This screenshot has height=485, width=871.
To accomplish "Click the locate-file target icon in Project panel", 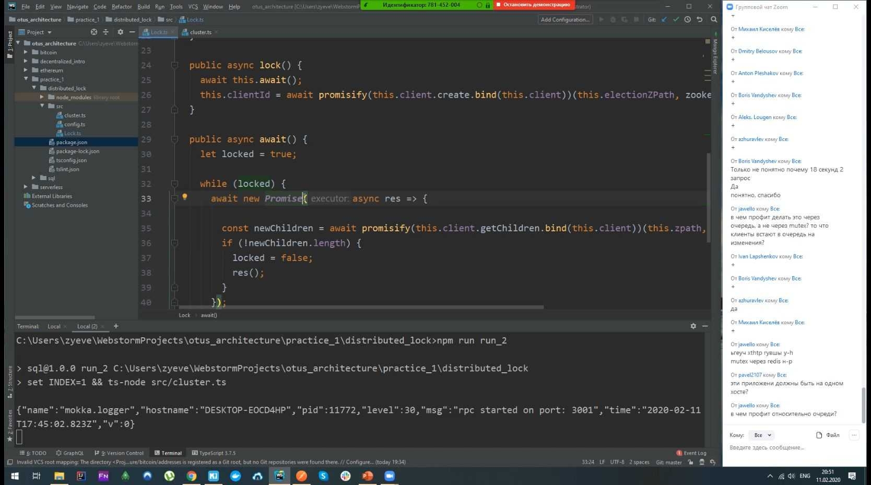I will (94, 32).
